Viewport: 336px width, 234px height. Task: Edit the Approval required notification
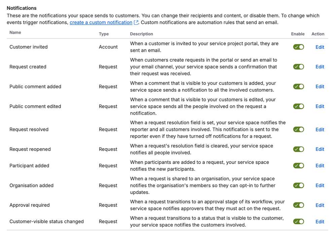(320, 205)
